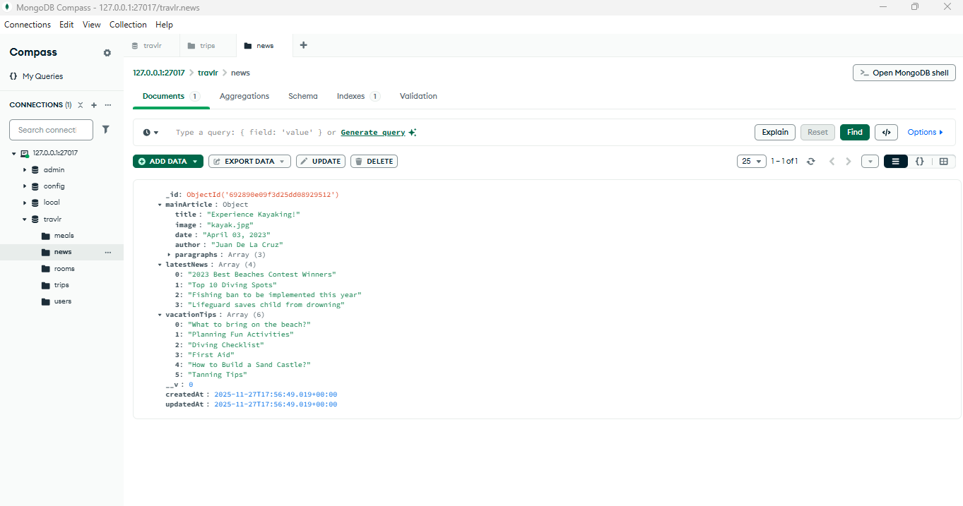Open the query code export icon

[886, 132]
